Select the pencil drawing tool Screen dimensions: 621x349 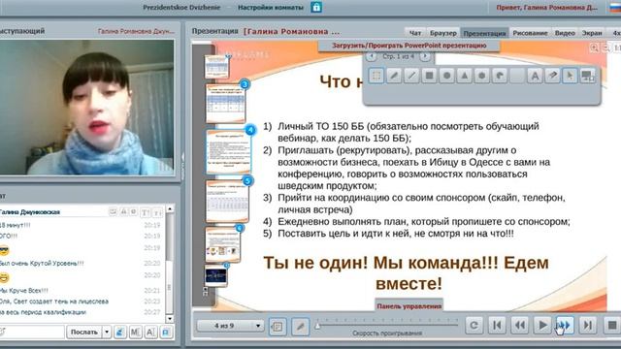click(x=394, y=76)
